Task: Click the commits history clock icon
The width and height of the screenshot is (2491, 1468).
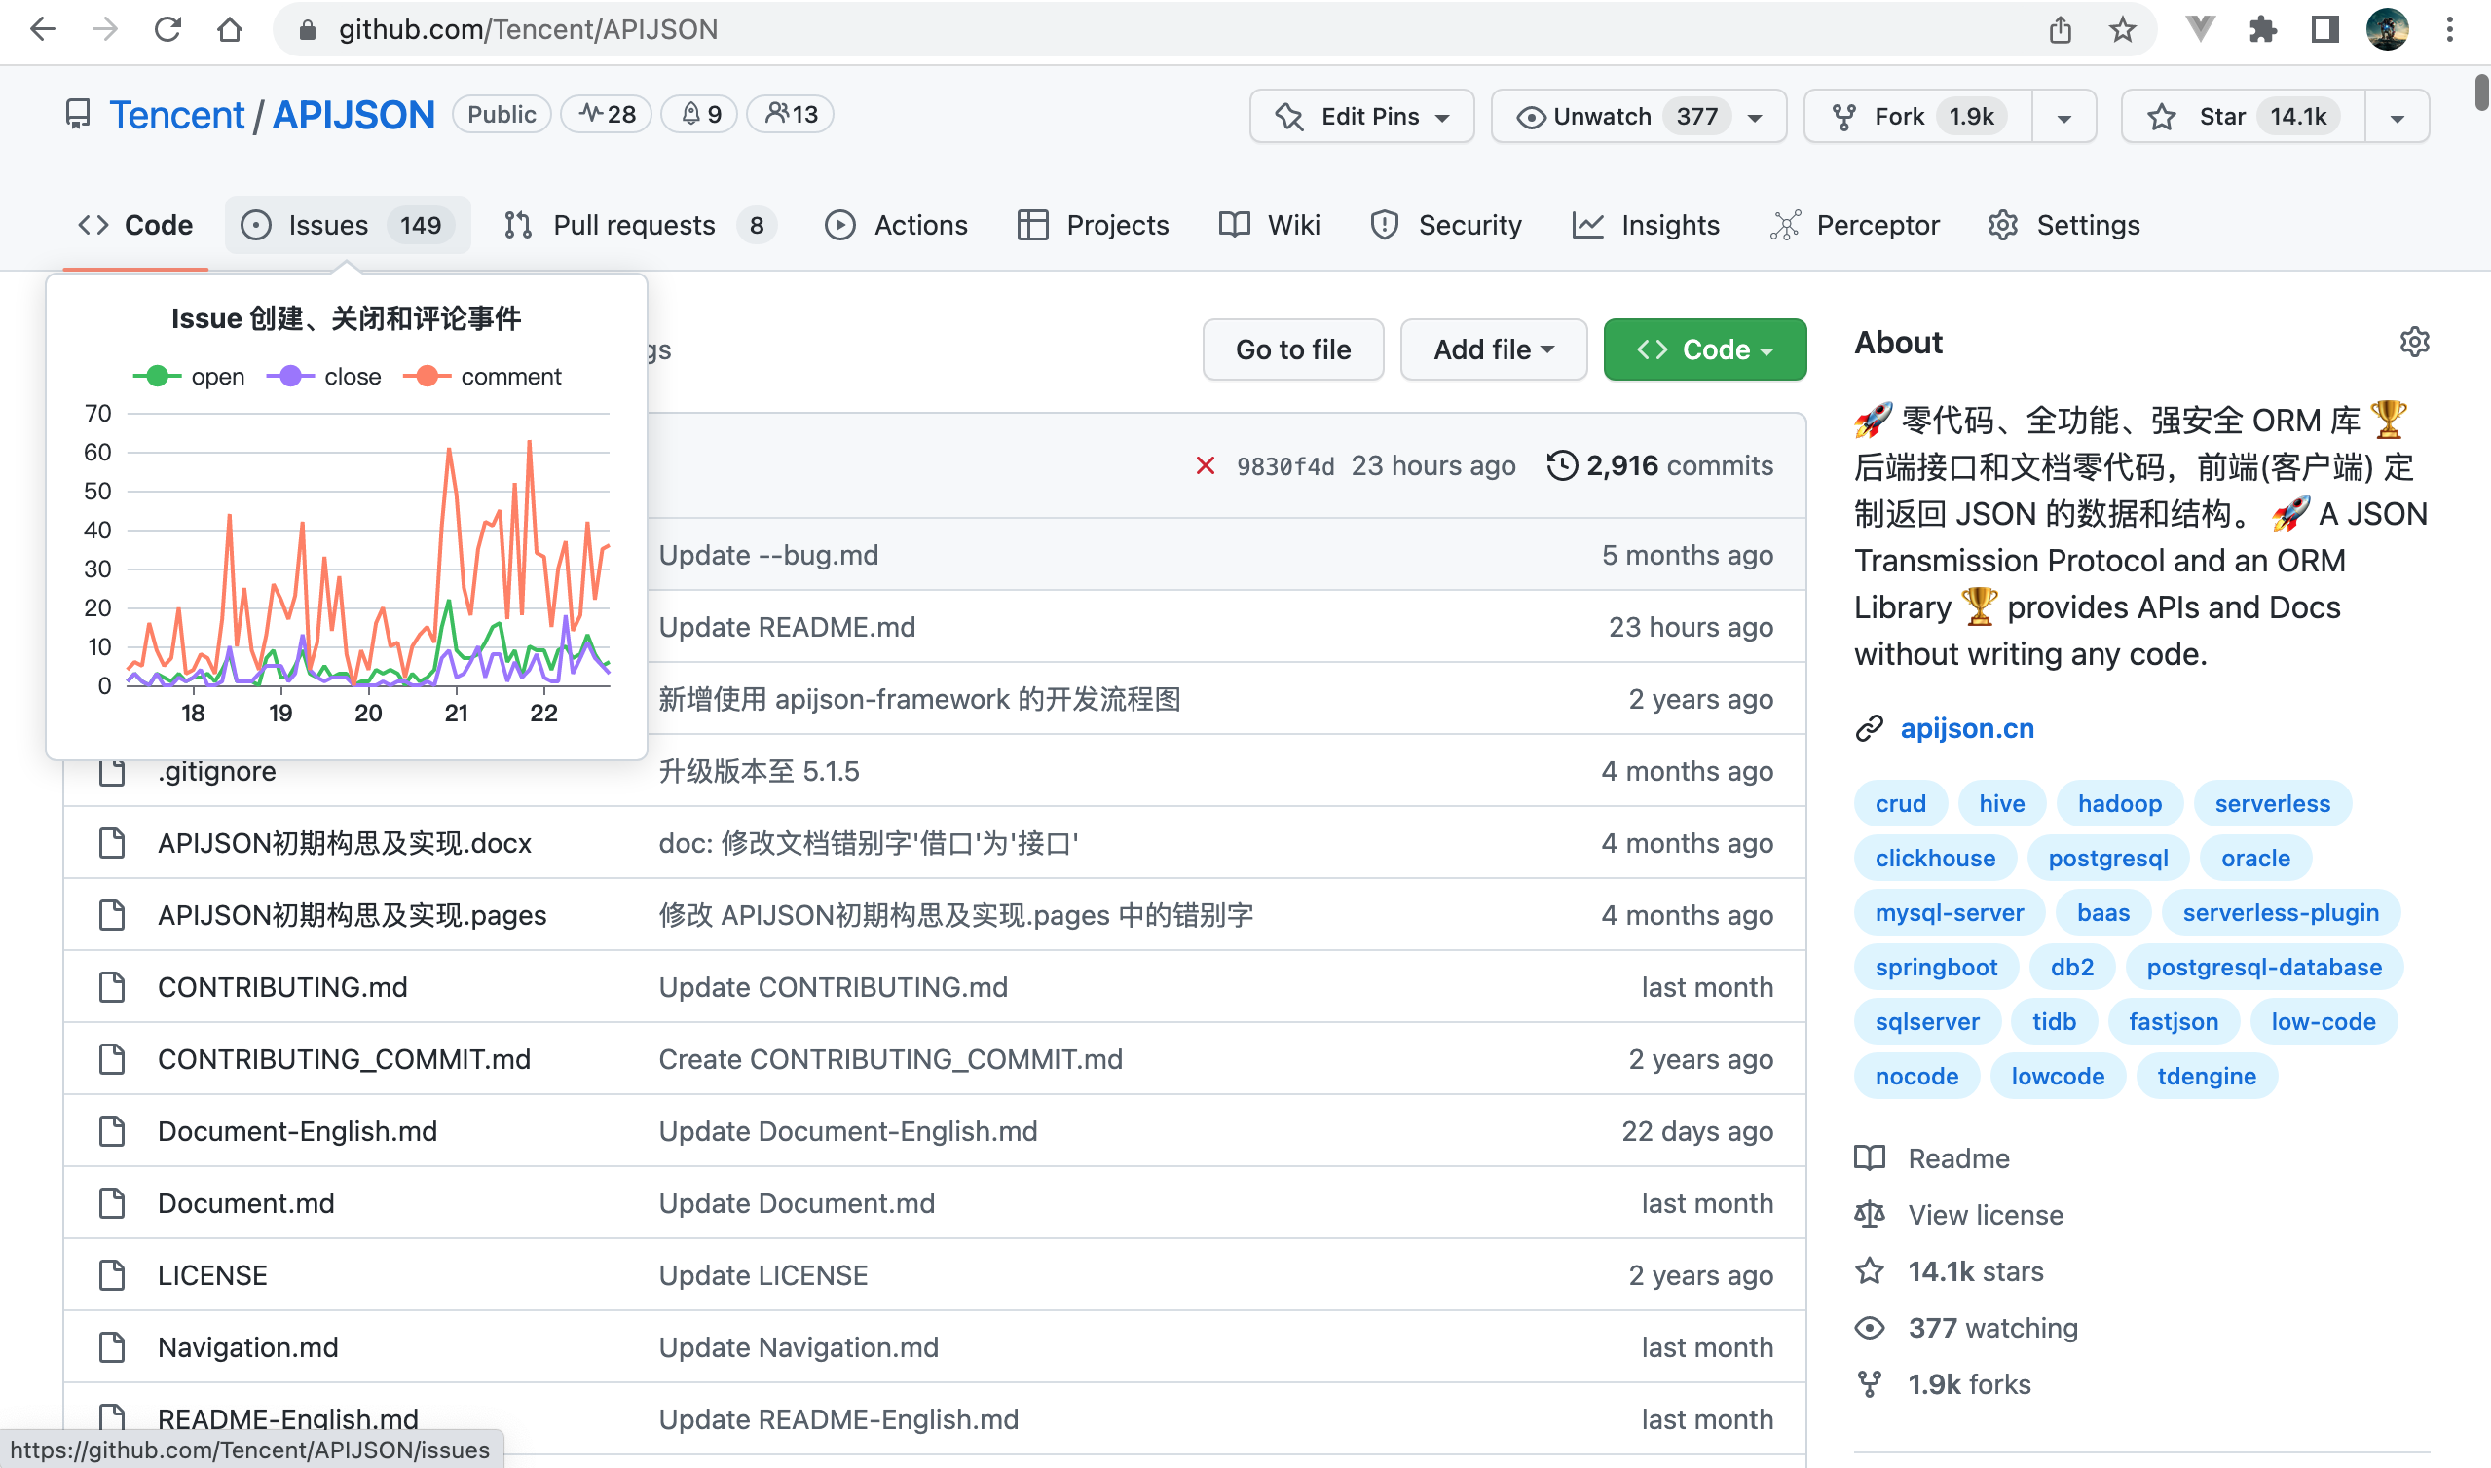Action: pos(1561,465)
